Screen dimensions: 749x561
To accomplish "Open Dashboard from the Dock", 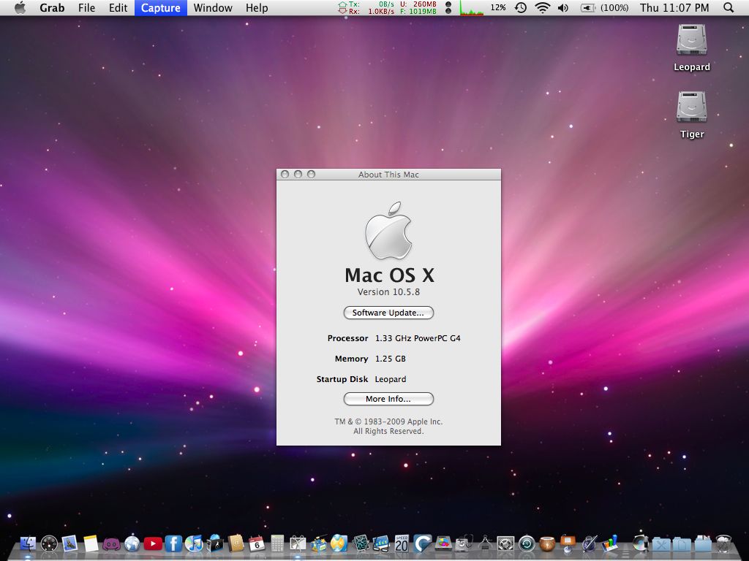I will pos(49,543).
